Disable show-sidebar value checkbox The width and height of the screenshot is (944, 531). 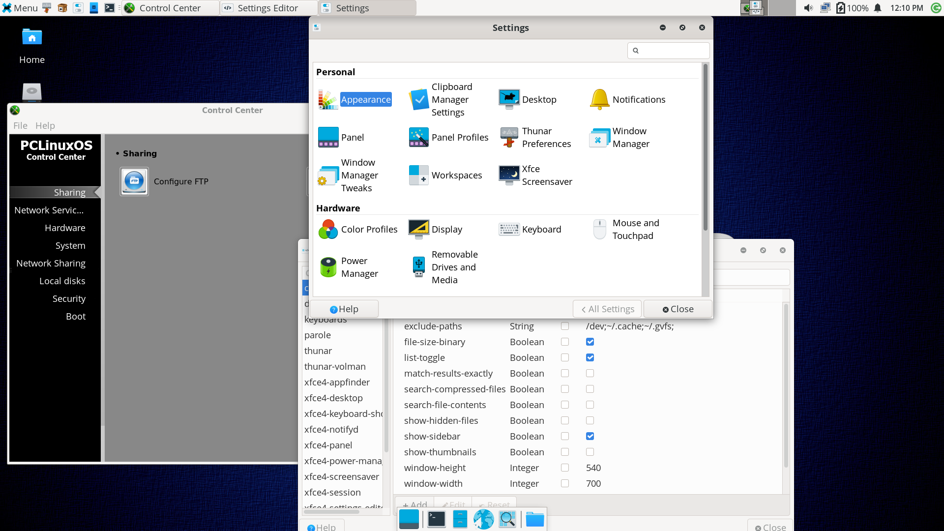590,436
